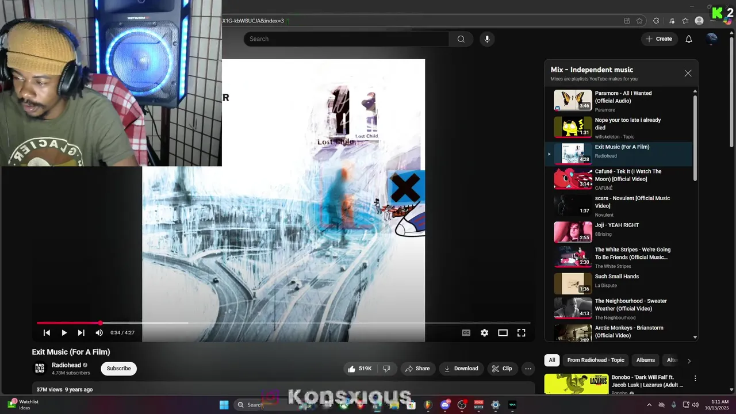Open Discord from the taskbar

444,405
